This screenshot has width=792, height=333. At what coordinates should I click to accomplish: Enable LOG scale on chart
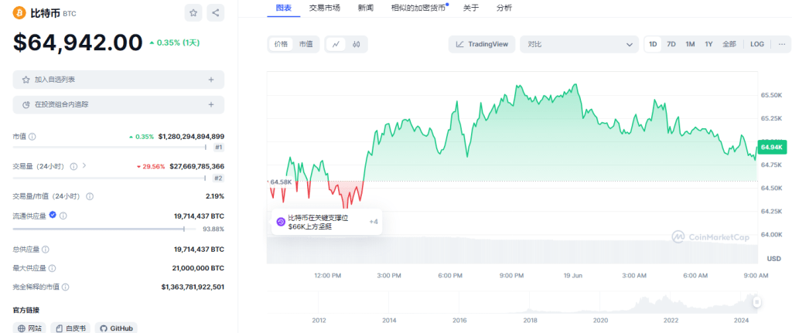tap(756, 44)
